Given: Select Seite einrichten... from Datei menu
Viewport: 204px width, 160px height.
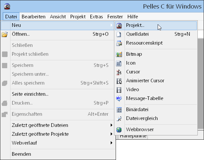Looking at the screenshot, I should [x=30, y=94].
